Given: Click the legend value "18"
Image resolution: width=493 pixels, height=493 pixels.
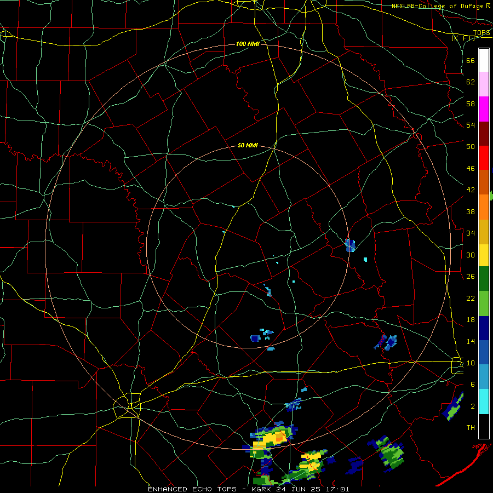Looking at the screenshot, I should point(471,320).
